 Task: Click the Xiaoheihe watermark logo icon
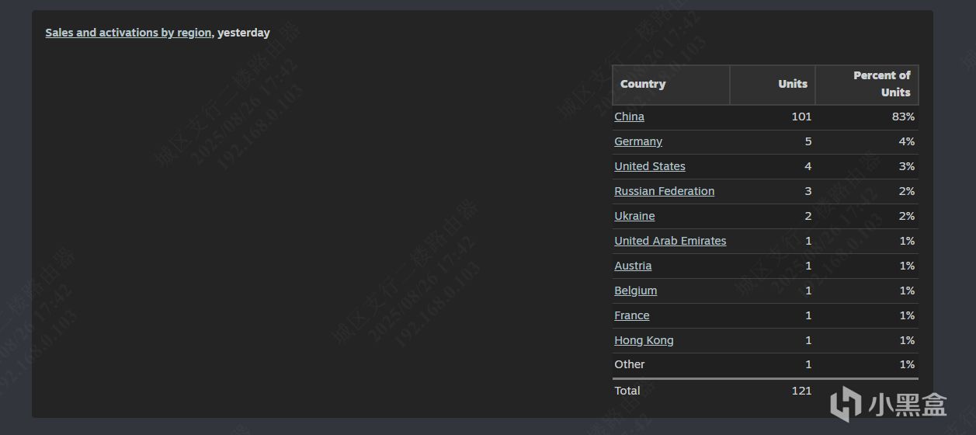pos(846,405)
